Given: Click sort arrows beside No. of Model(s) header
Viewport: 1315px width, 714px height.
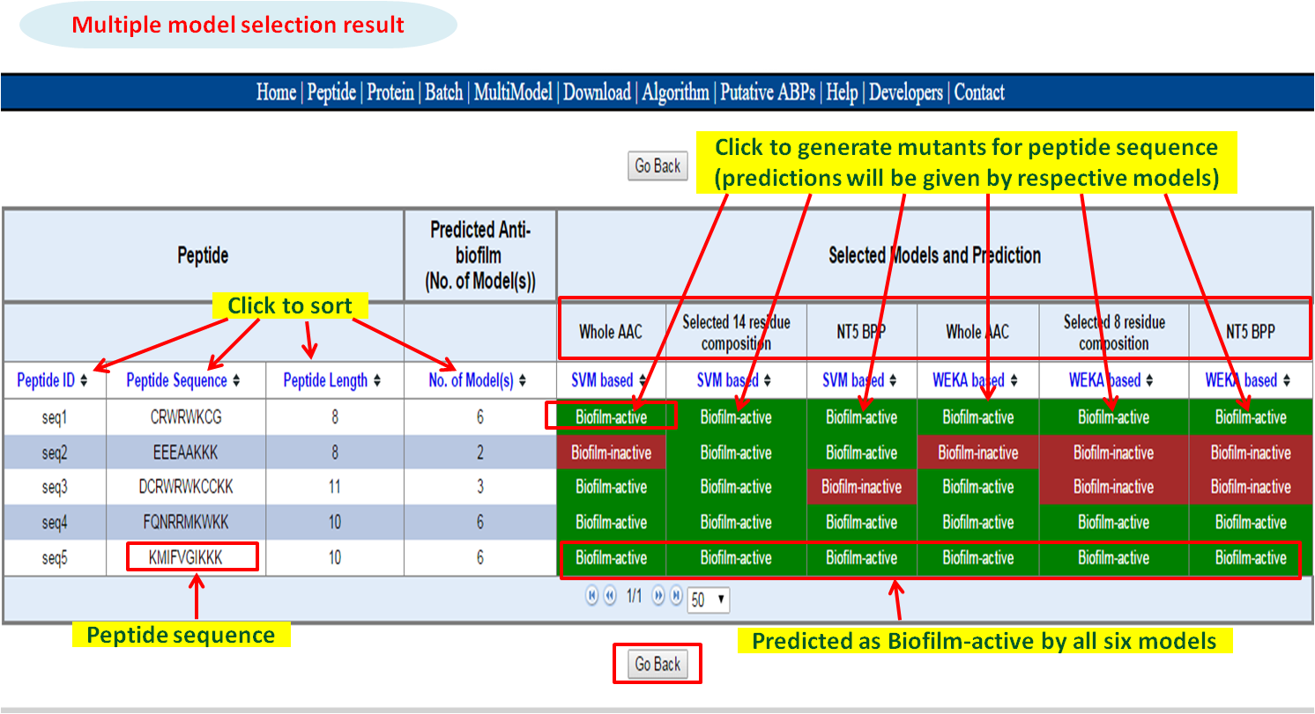Looking at the screenshot, I should [x=523, y=381].
